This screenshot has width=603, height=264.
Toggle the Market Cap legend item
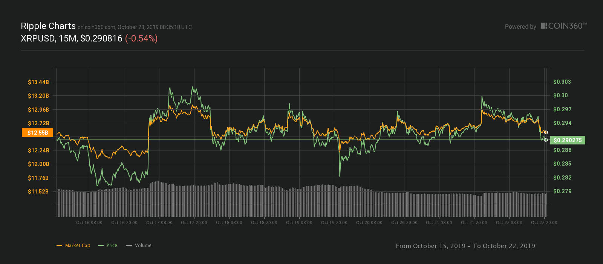click(x=73, y=246)
